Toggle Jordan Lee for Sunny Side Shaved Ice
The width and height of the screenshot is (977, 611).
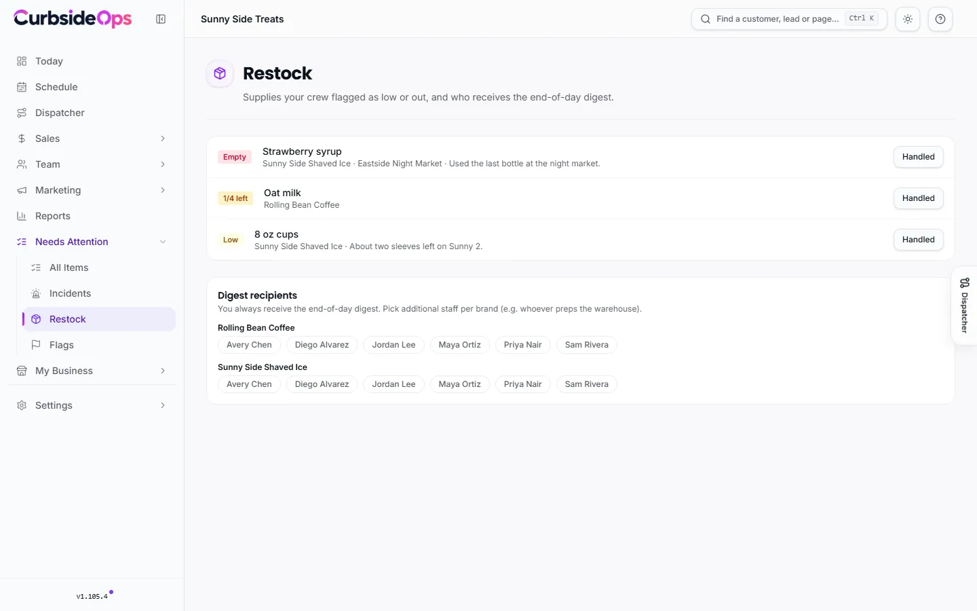394,384
